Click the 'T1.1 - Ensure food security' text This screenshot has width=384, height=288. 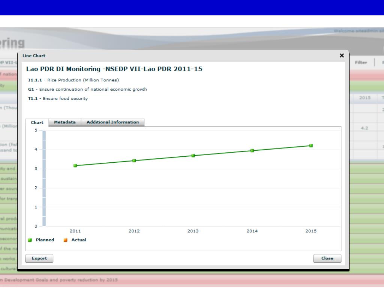coord(58,99)
